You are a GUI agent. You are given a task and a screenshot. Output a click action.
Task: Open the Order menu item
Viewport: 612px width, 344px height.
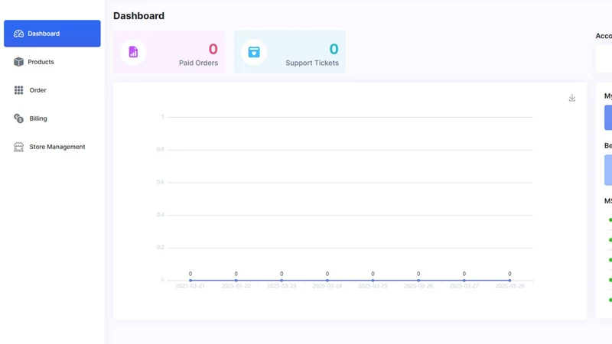52,90
